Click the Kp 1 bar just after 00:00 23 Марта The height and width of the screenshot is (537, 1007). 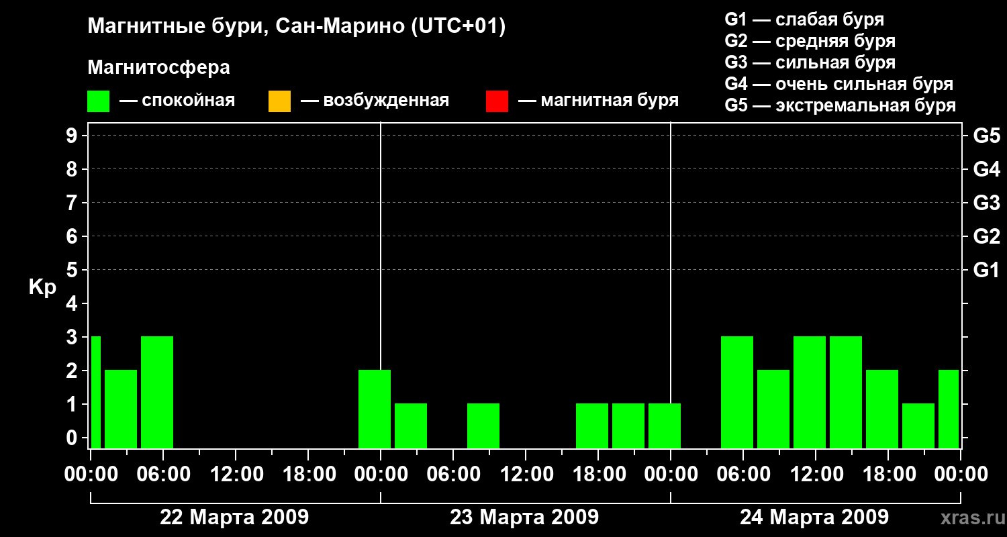click(411, 426)
